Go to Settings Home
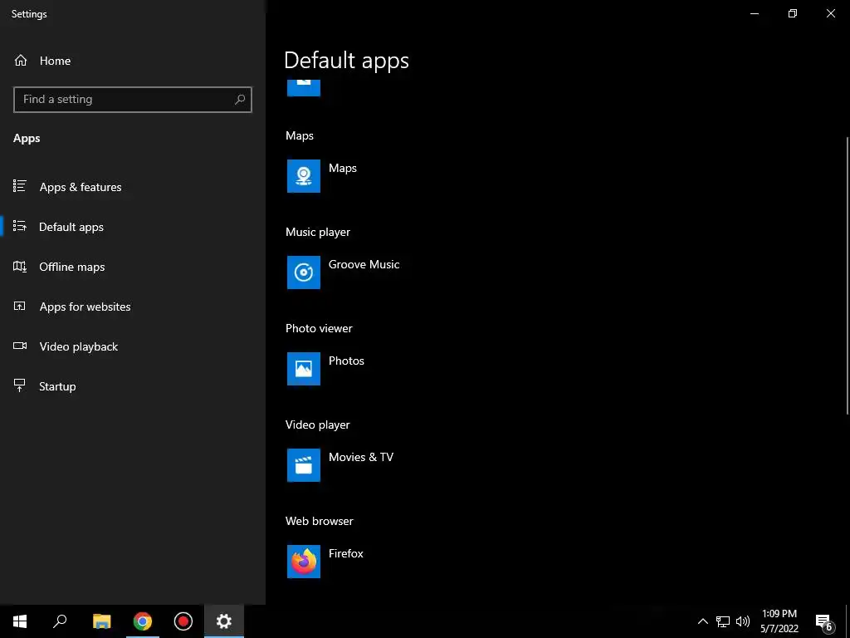 [133, 60]
